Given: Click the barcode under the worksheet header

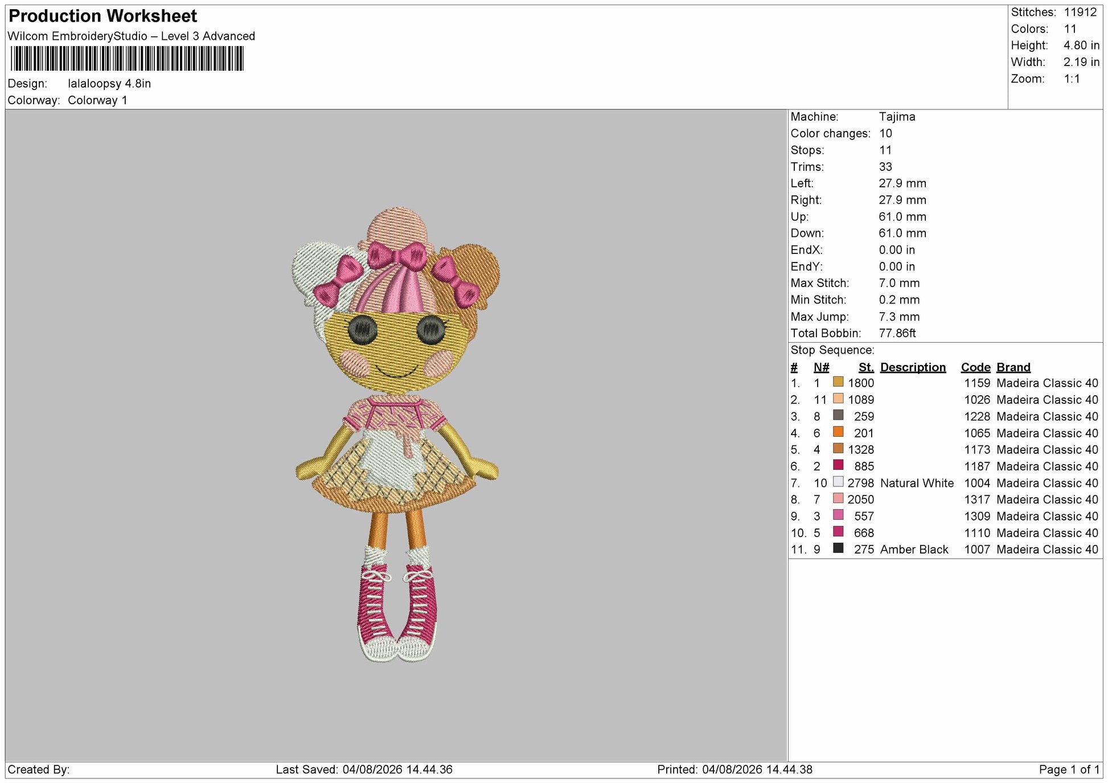Looking at the screenshot, I should tap(127, 58).
